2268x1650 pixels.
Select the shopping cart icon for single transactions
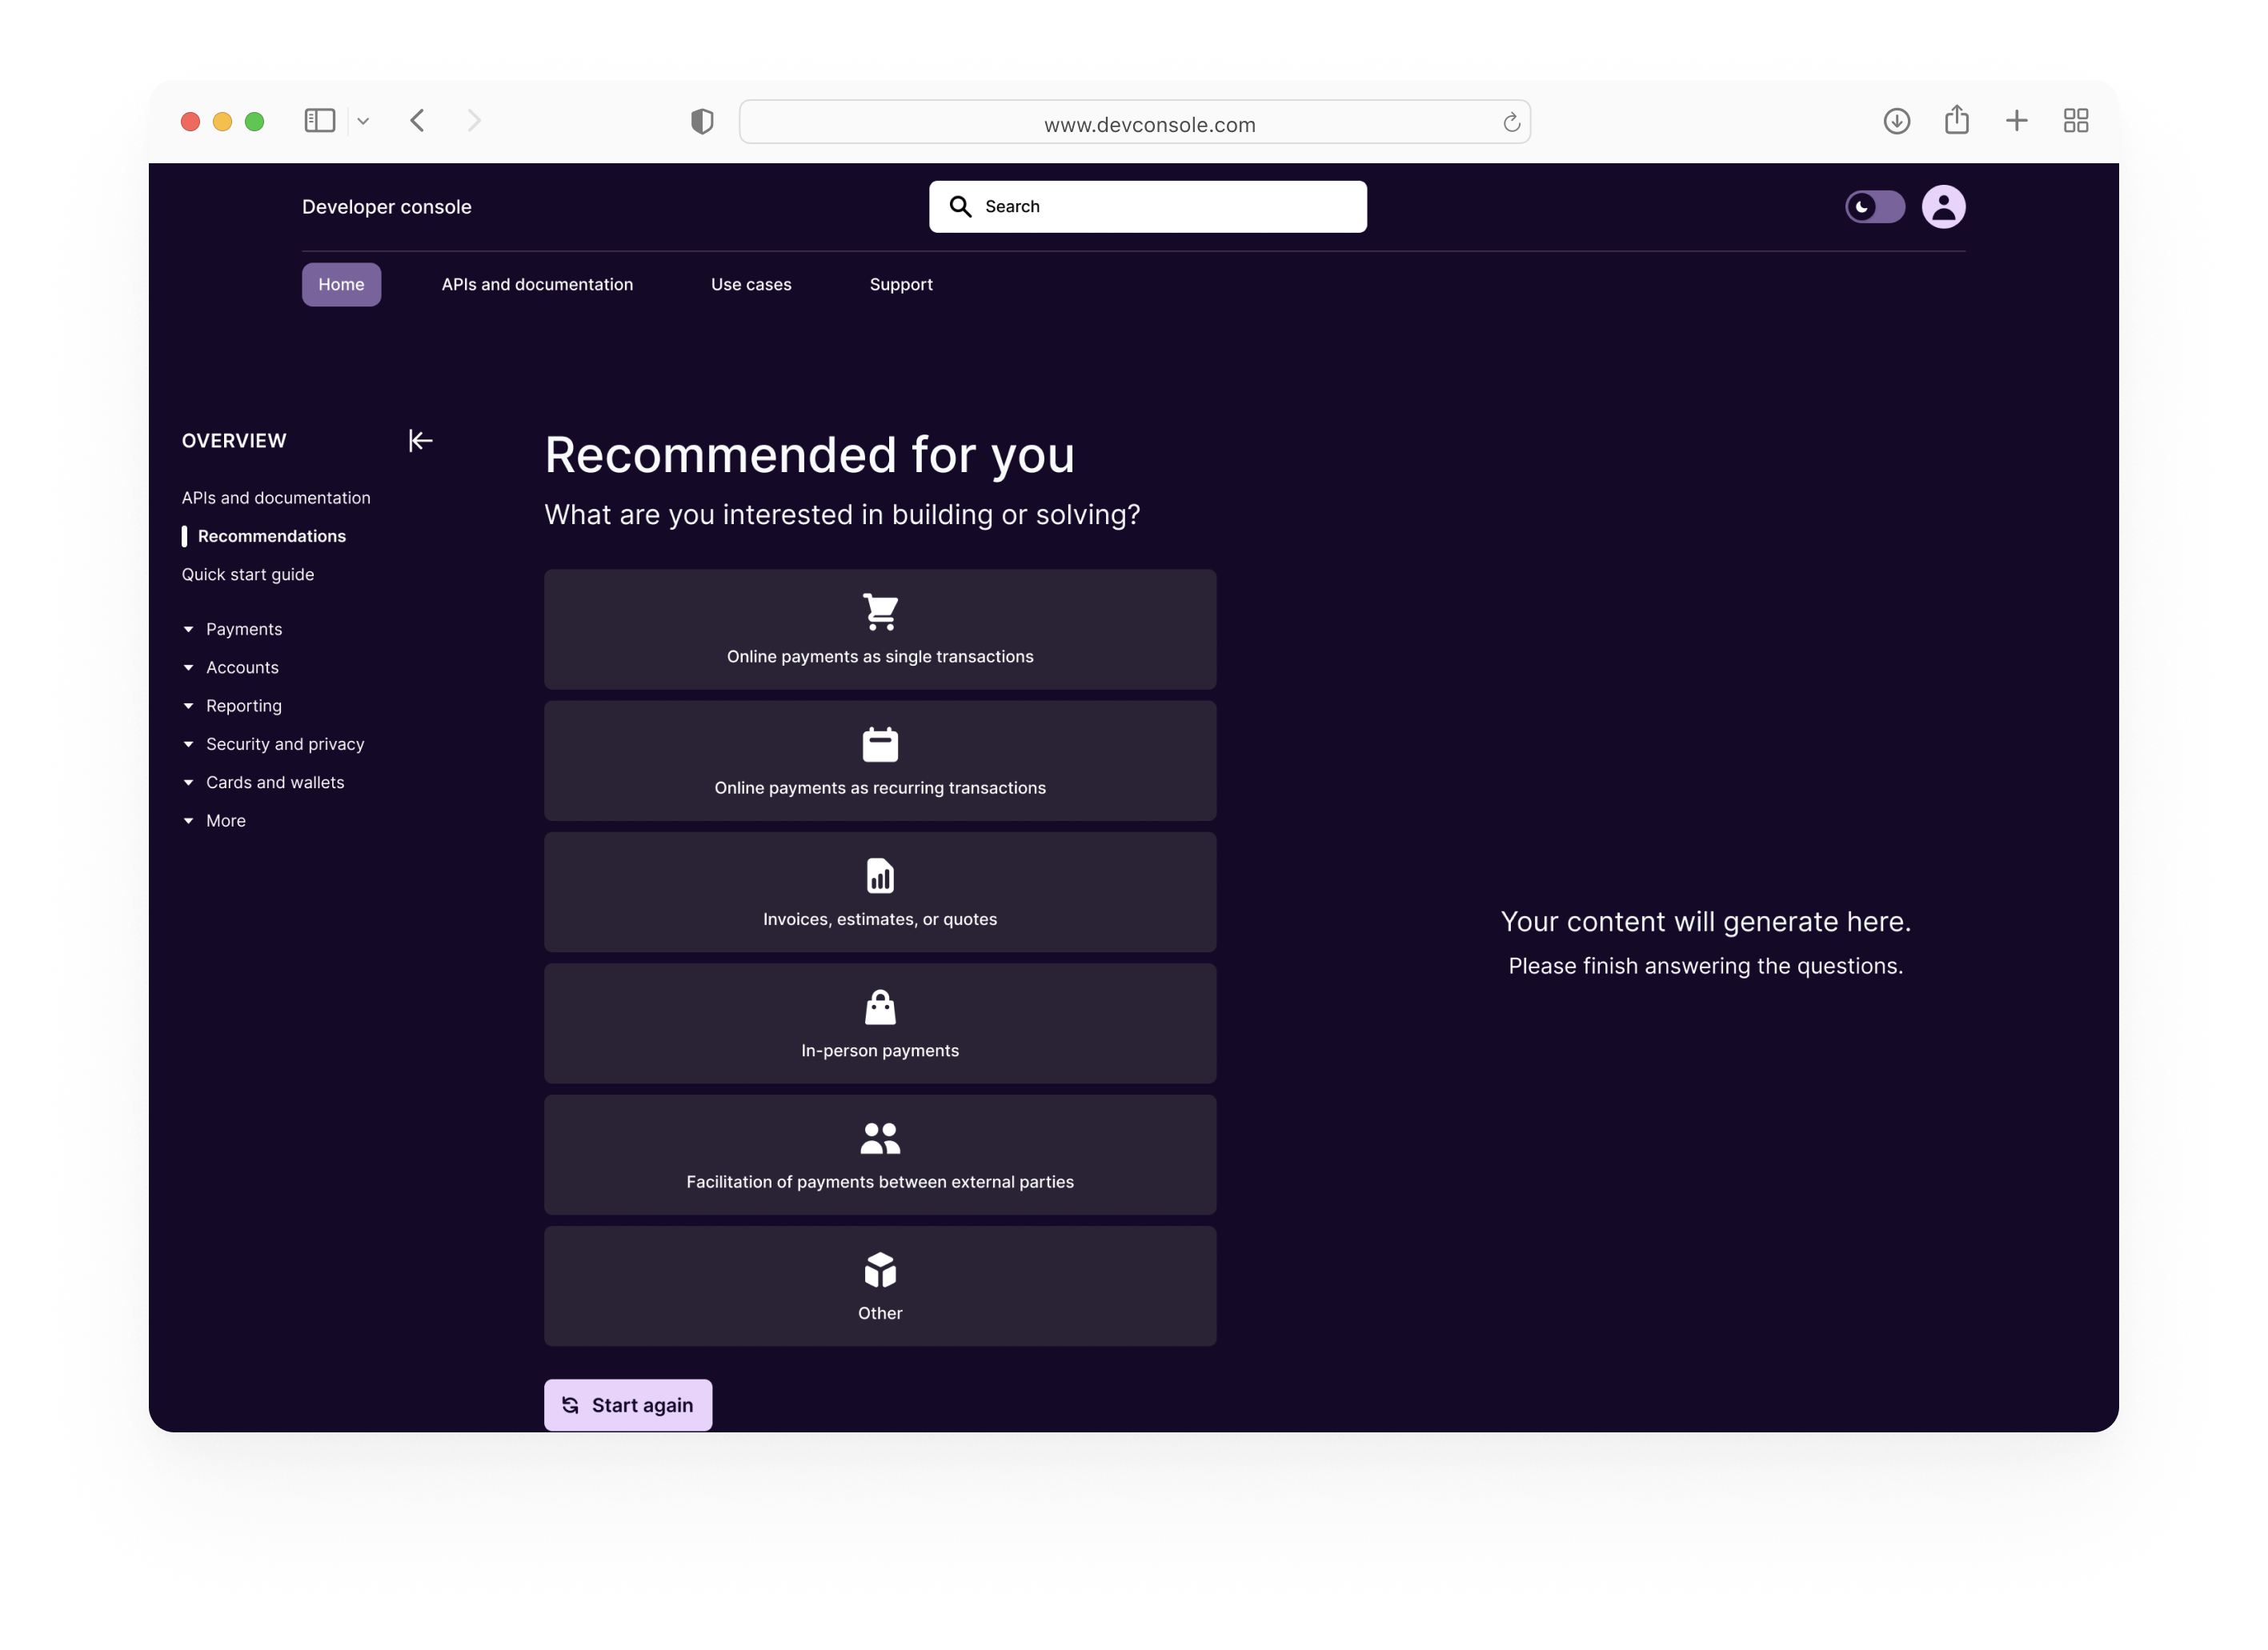click(x=880, y=612)
